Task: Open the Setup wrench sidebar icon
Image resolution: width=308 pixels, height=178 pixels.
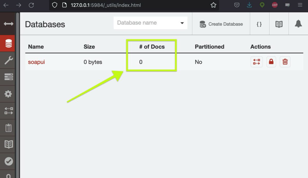Action: click(x=8, y=60)
